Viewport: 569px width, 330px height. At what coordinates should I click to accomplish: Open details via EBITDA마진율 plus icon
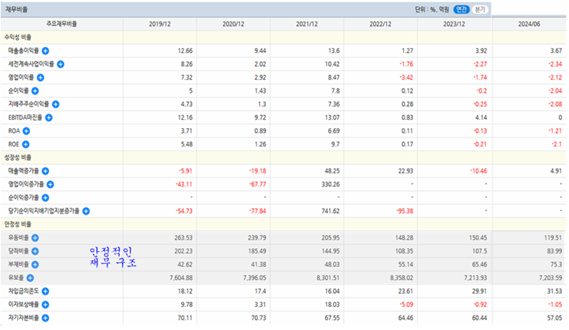[48, 117]
